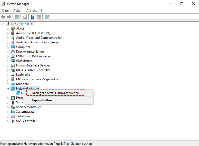Select the Tastaturen label
Viewport: 199px width, 146px height.
click(23, 116)
